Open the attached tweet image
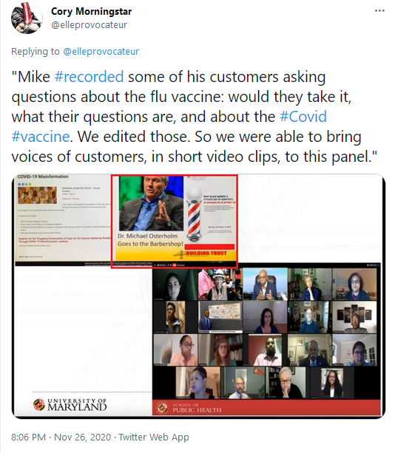Viewport: 395px width, 453px height. (199, 296)
